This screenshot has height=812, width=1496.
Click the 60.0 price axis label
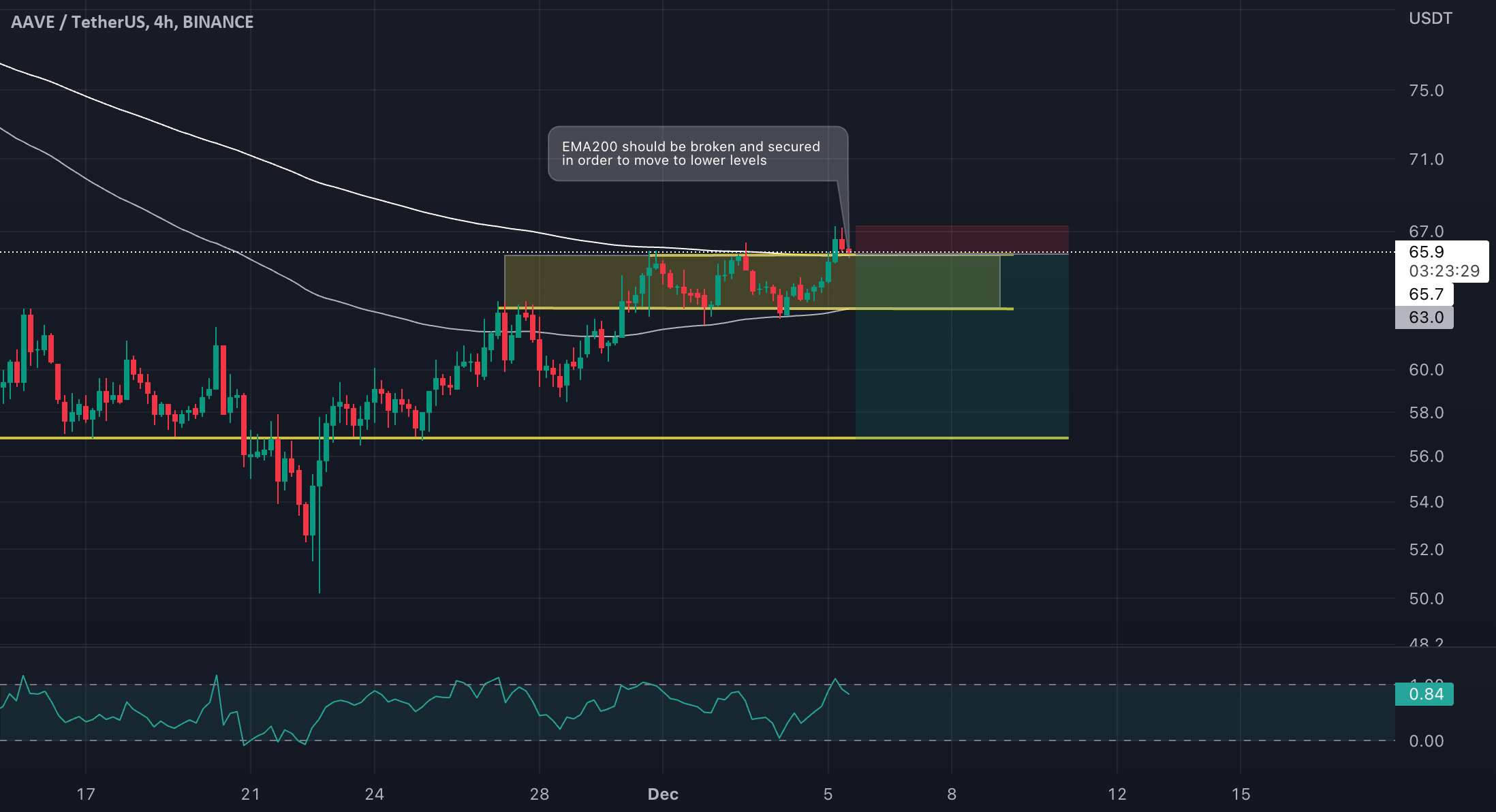tap(1426, 370)
